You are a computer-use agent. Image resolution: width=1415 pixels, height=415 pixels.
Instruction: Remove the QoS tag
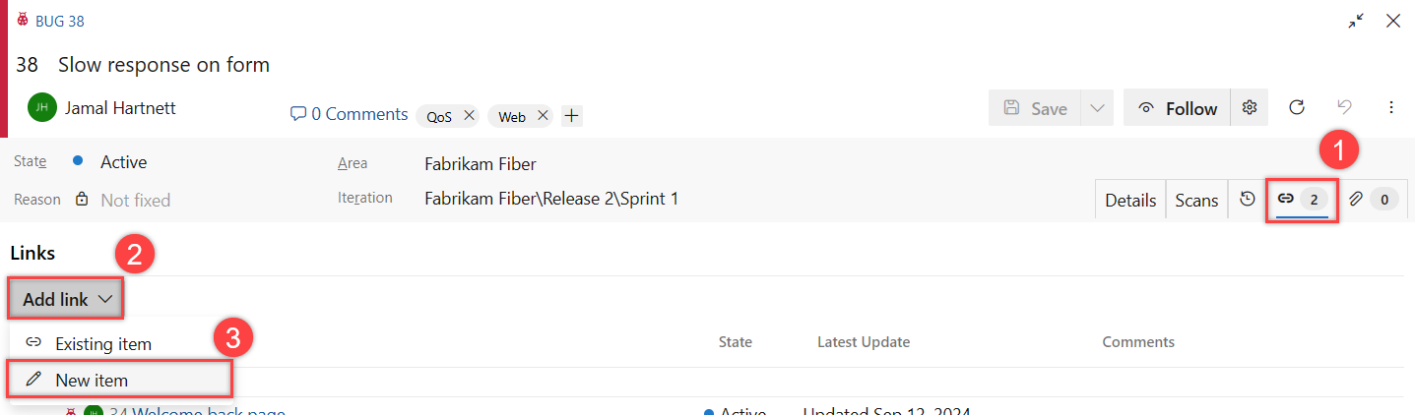point(469,116)
